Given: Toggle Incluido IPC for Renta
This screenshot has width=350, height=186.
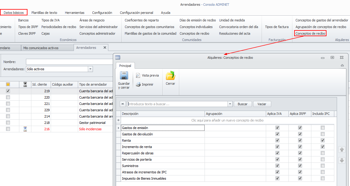Looking at the screenshot, I should click(323, 140).
